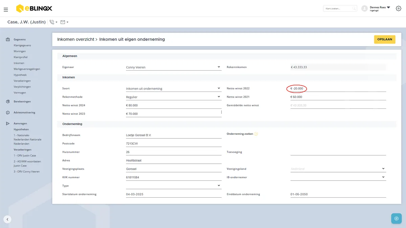Open the IB-ondernemer dropdown

pos(338,177)
